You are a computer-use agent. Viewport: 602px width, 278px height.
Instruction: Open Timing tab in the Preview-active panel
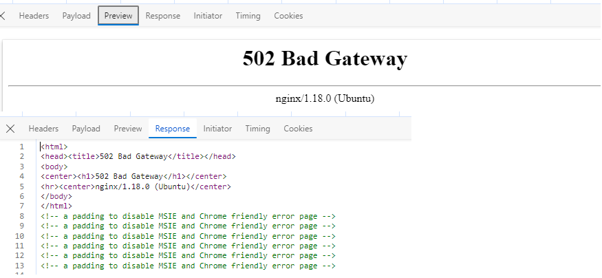click(x=248, y=16)
